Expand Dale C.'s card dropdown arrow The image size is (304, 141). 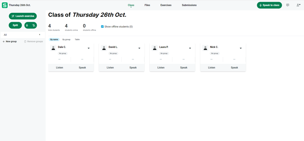[88, 48]
